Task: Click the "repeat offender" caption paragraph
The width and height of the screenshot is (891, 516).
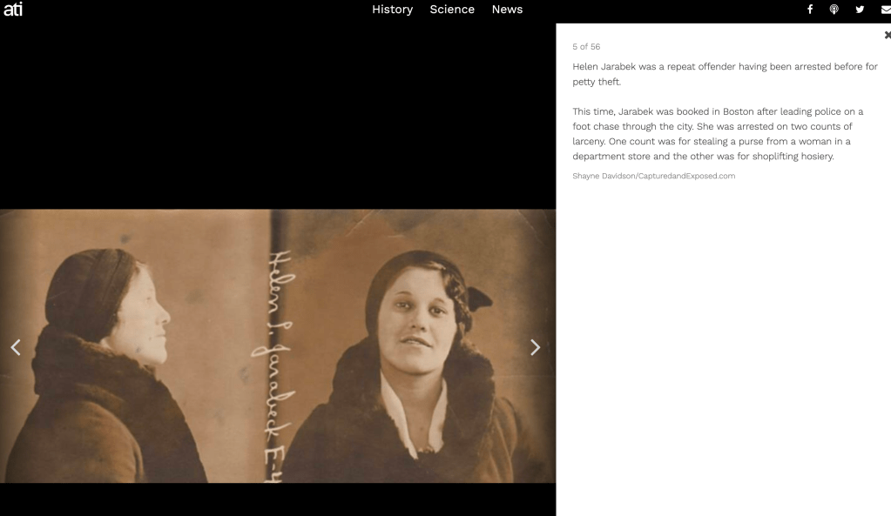Action: coord(725,74)
